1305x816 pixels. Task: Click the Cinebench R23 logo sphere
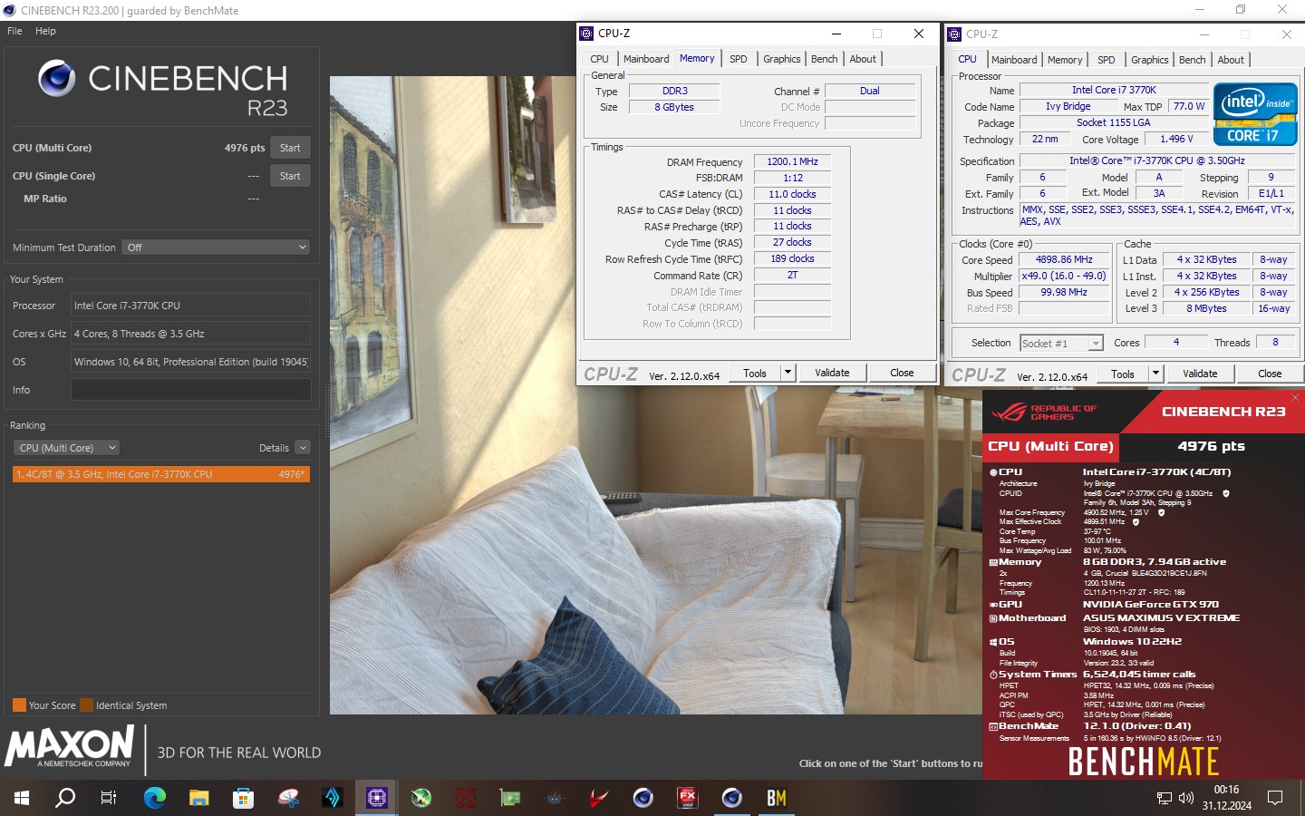(x=56, y=79)
